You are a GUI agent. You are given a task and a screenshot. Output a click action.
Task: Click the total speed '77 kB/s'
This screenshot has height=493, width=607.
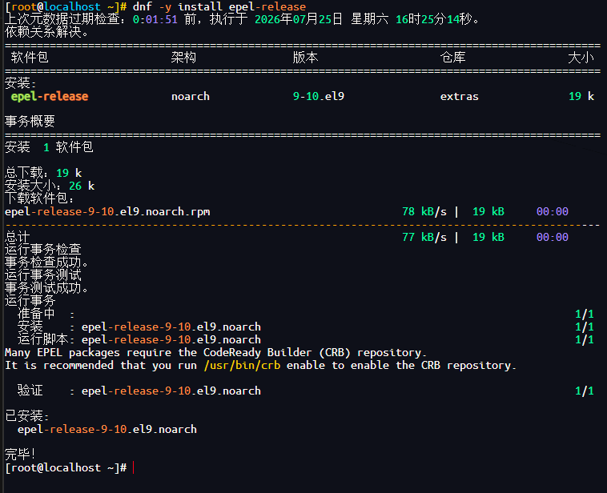pos(424,237)
